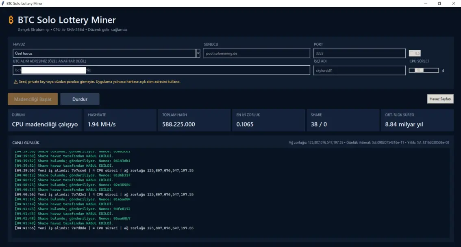
Task: Click the Bitcoin logo icon in header
Action: point(11,20)
